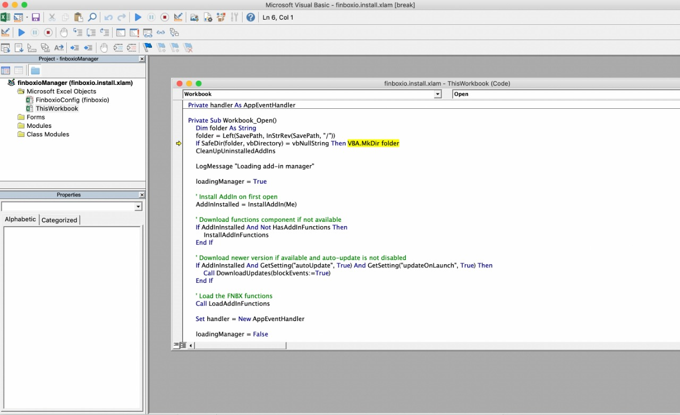680x415 pixels.
Task: Open the Object Browser icon
Action: 221,18
